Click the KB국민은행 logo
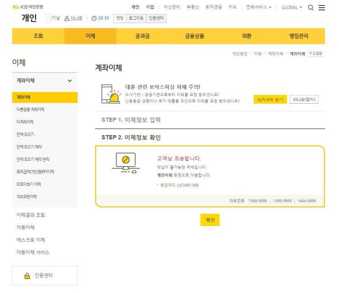 point(28,7)
